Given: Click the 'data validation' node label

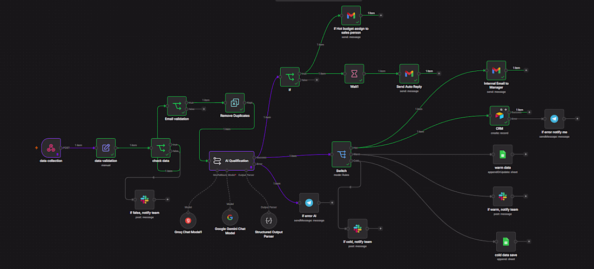Looking at the screenshot, I should (106, 160).
